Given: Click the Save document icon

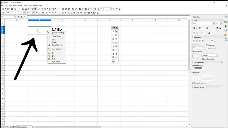Looking at the screenshot, I should [x=12, y=9].
